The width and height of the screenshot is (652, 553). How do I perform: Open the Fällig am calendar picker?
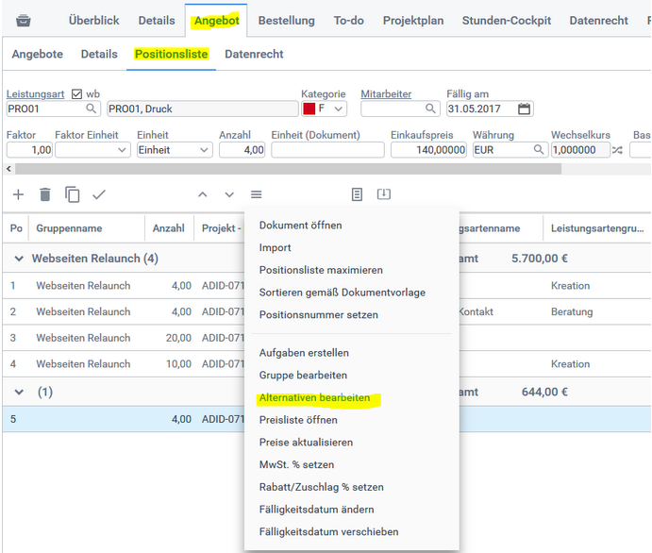click(x=524, y=109)
